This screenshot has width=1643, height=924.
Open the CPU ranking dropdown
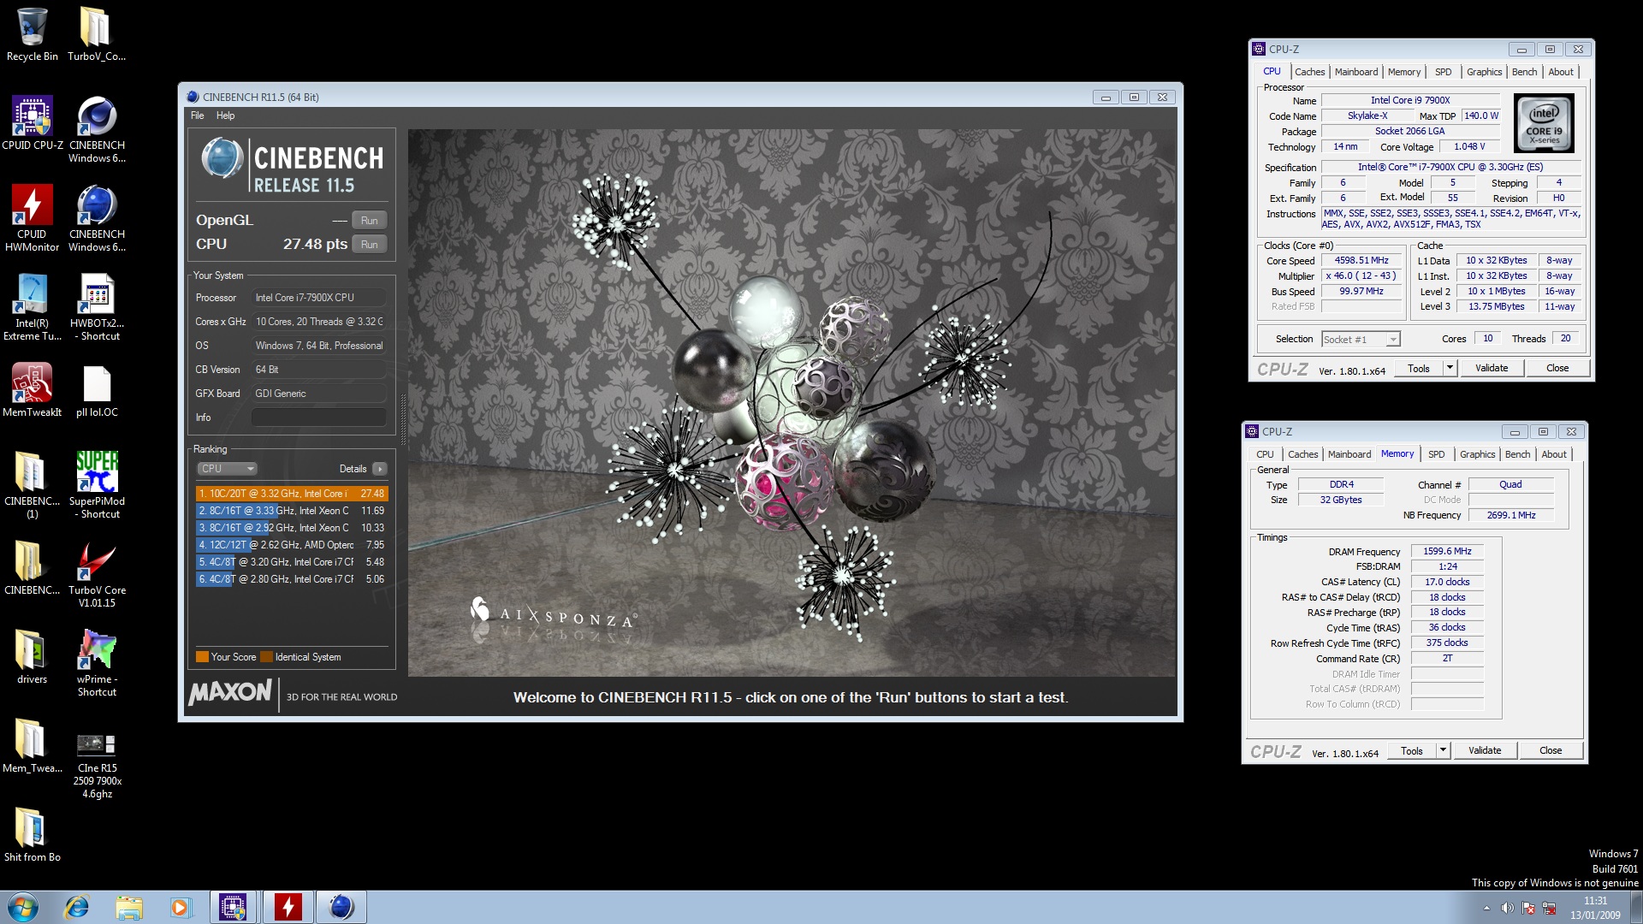click(227, 469)
